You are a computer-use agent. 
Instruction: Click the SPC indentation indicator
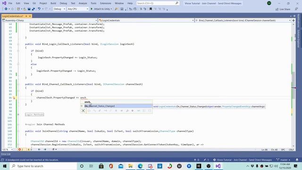click(283, 150)
